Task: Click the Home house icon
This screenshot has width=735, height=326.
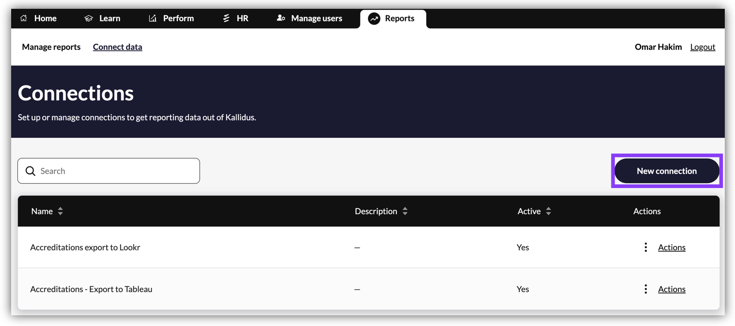Action: pos(24,18)
